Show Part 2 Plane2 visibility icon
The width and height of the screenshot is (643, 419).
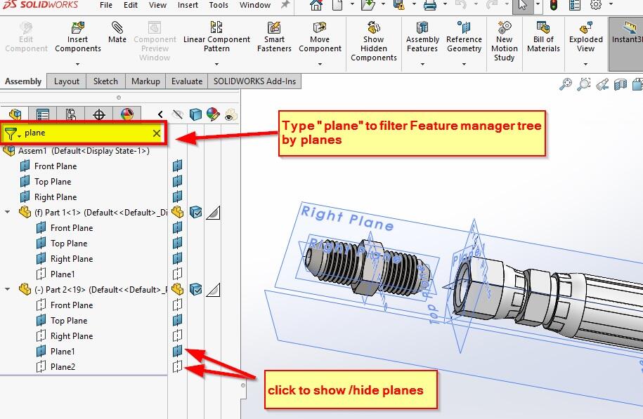point(177,366)
